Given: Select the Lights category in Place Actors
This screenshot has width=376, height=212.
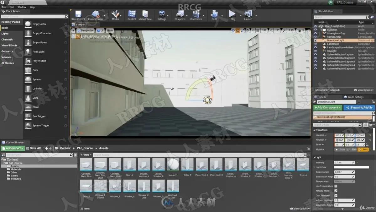Looking at the screenshot, I should pos(5,34).
